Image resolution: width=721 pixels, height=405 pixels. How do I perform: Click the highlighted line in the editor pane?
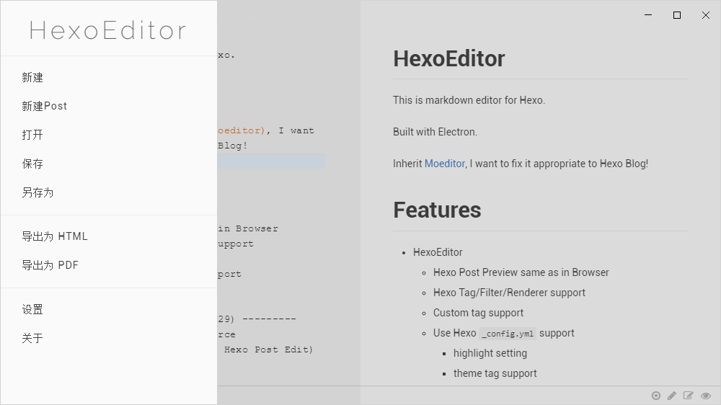tap(271, 161)
